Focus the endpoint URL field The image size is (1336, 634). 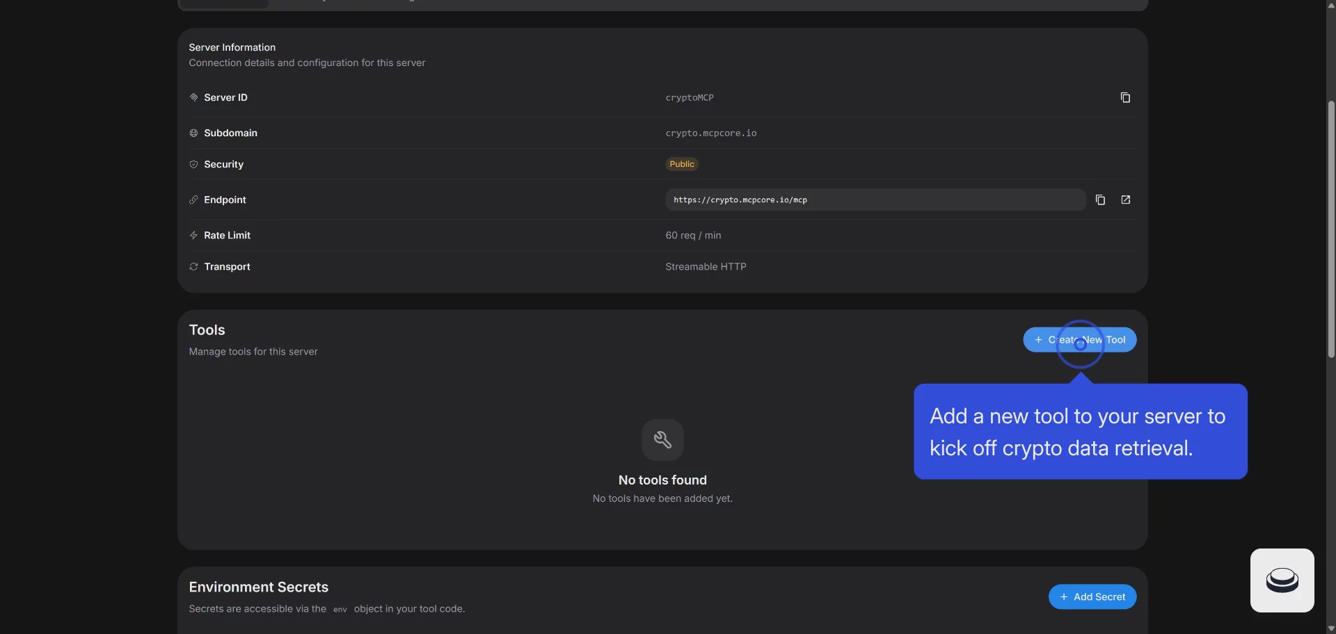click(x=875, y=200)
